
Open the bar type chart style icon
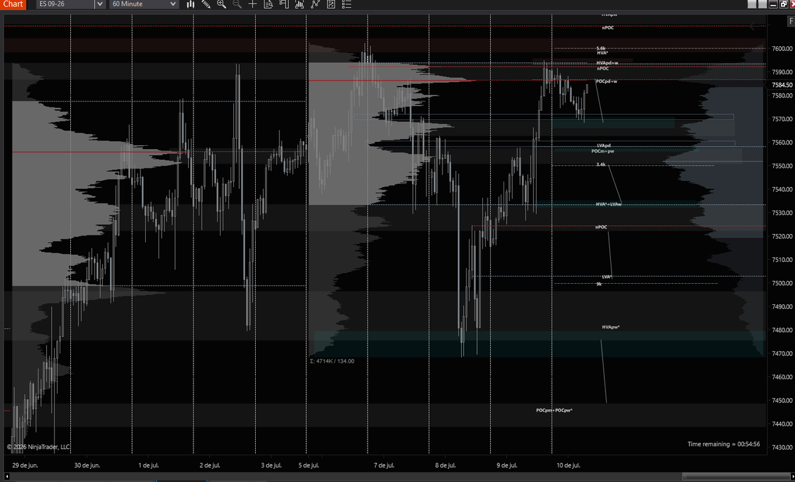click(x=190, y=4)
